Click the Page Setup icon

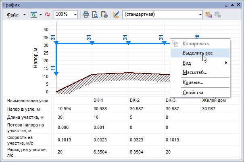tap(104, 14)
